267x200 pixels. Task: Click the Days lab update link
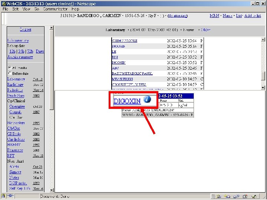pyautogui.click(x=40, y=51)
